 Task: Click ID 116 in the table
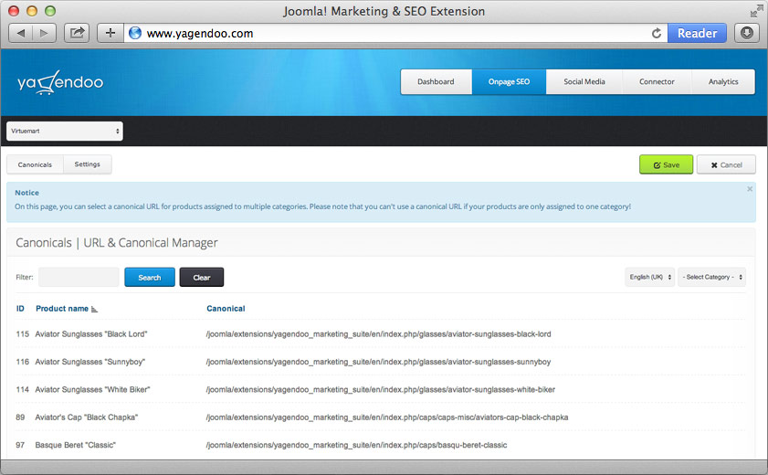coord(23,362)
